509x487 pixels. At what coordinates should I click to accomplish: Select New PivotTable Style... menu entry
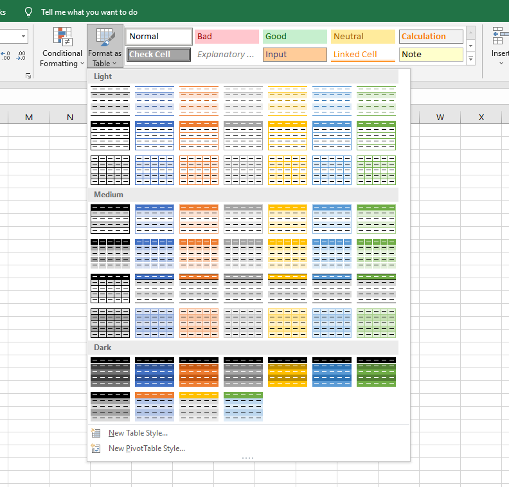(x=147, y=448)
